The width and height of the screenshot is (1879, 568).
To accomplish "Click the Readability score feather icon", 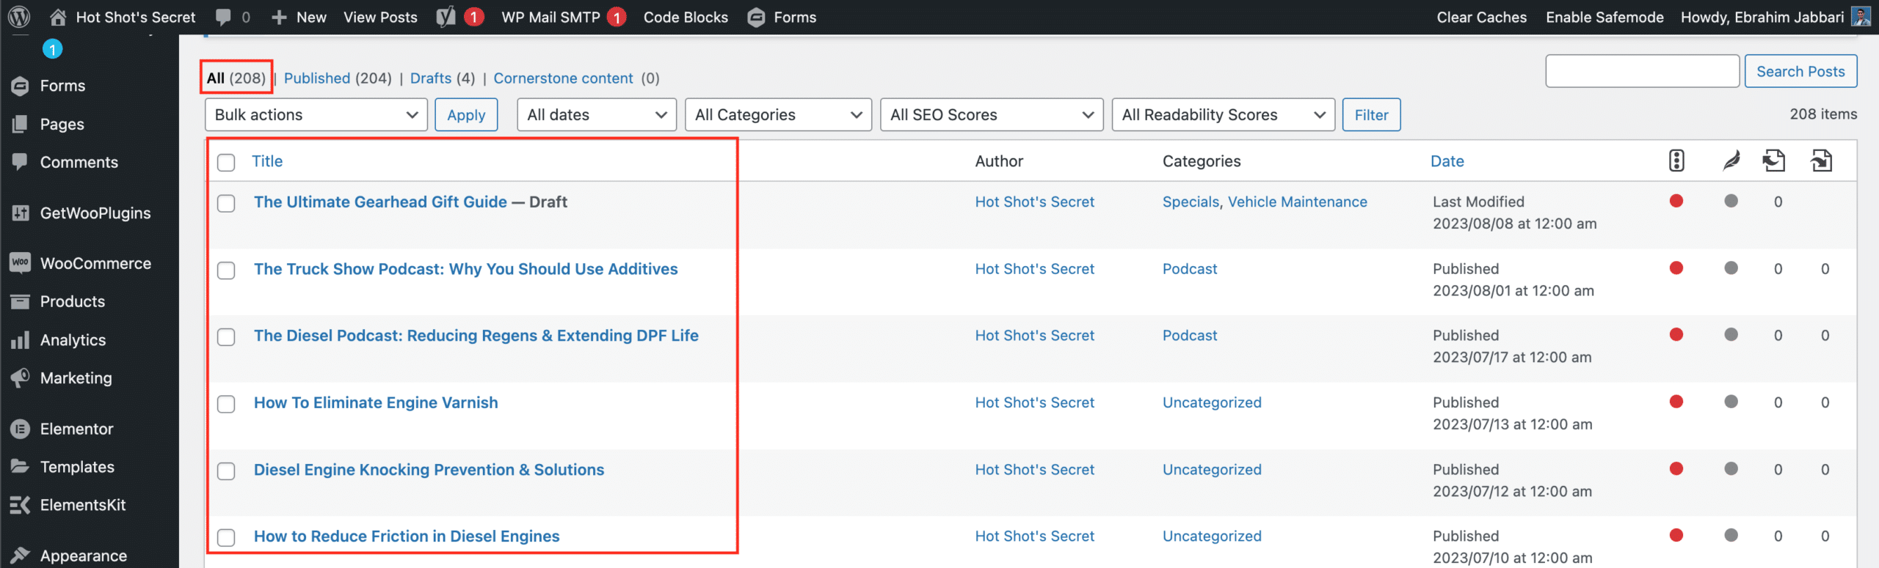I will 1731,161.
